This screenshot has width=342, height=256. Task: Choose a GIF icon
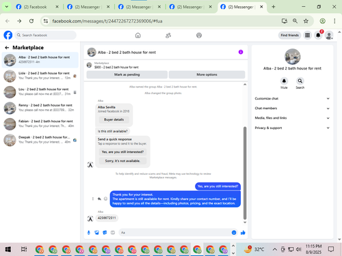pyautogui.click(x=113, y=232)
